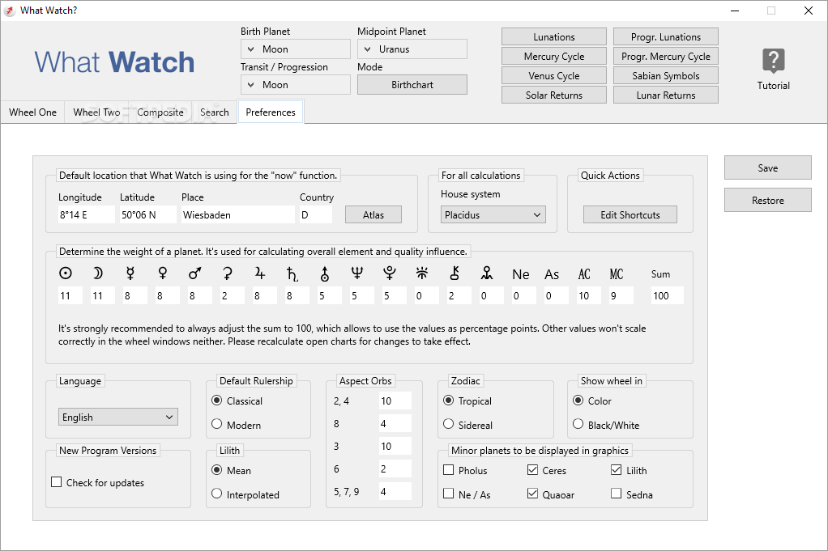Open the Midpoint Planet Uranus dropdown
Image resolution: width=828 pixels, height=551 pixels.
(412, 49)
